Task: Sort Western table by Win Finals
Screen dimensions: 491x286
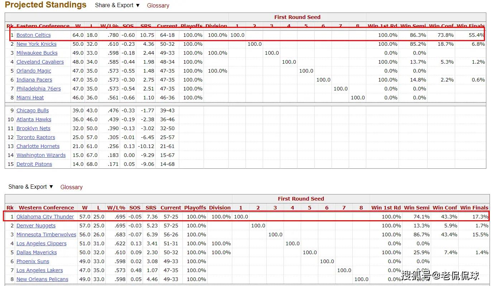Action: tap(474, 208)
